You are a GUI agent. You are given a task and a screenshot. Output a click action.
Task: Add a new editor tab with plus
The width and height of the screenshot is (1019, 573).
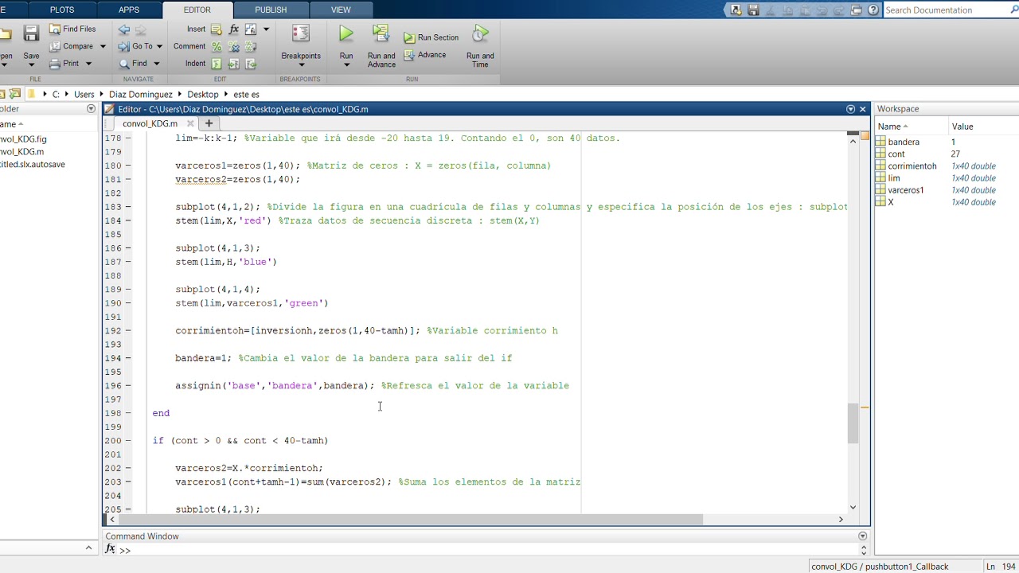(209, 123)
